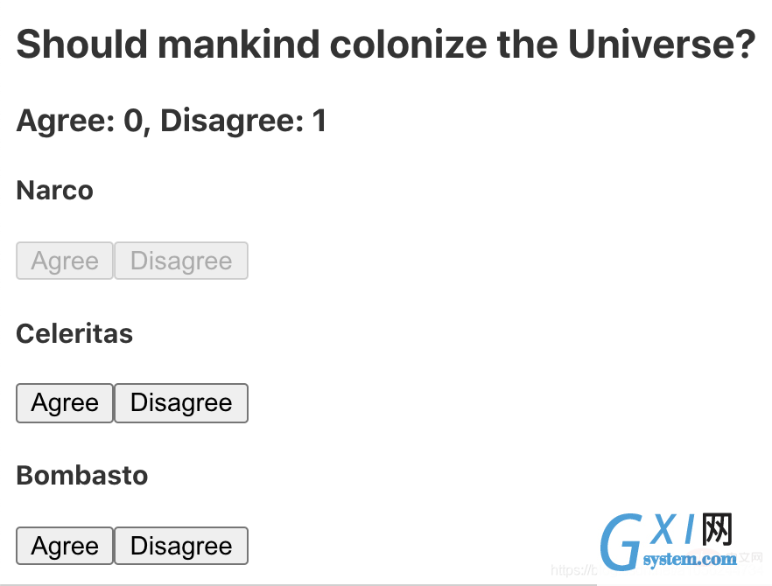Screen dimensions: 772x586
Task: Open the system.com watermark link
Action: click(x=690, y=559)
